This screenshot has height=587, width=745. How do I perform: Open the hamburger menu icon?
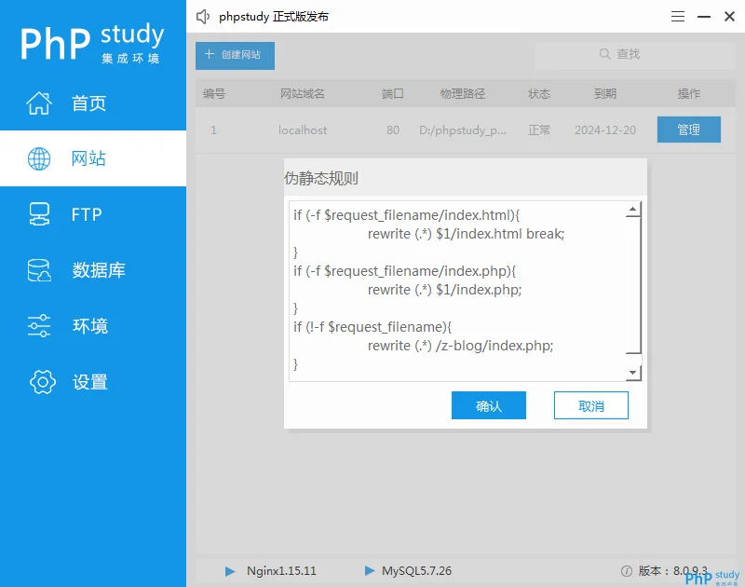(x=678, y=17)
